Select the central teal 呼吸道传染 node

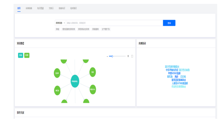tap(75, 81)
